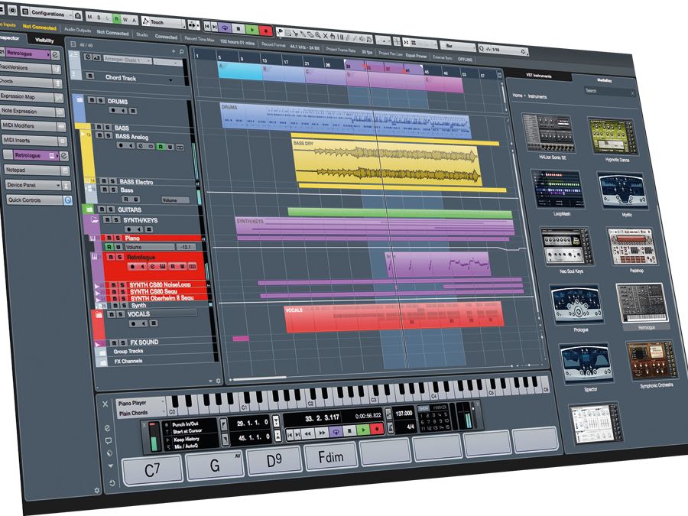Click the Piano track volume value -12.1
The height and width of the screenshot is (516, 688).
186,247
